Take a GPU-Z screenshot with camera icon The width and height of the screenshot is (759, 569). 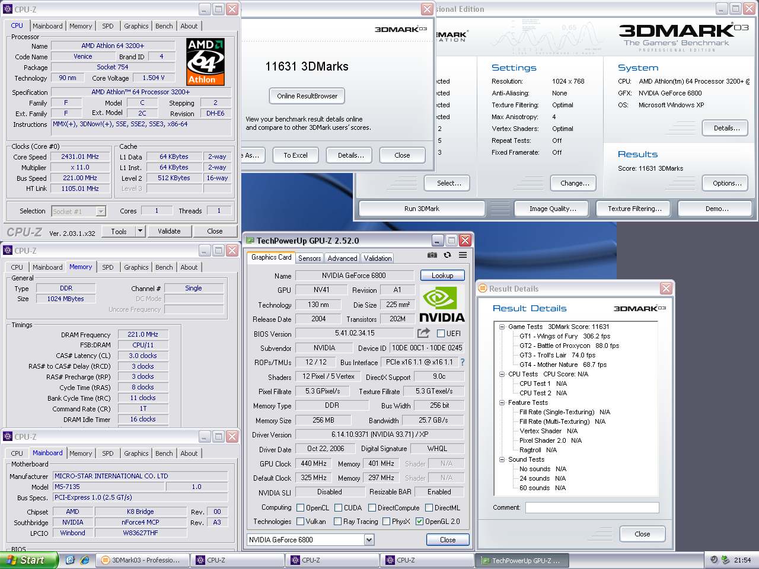click(x=432, y=255)
